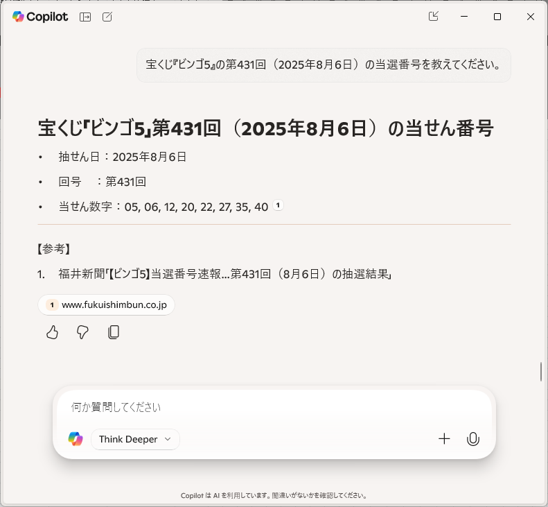Screen dimensions: 548x507
Task: Open the www.fukuishimbun.co.jp source chip
Action: click(x=106, y=304)
